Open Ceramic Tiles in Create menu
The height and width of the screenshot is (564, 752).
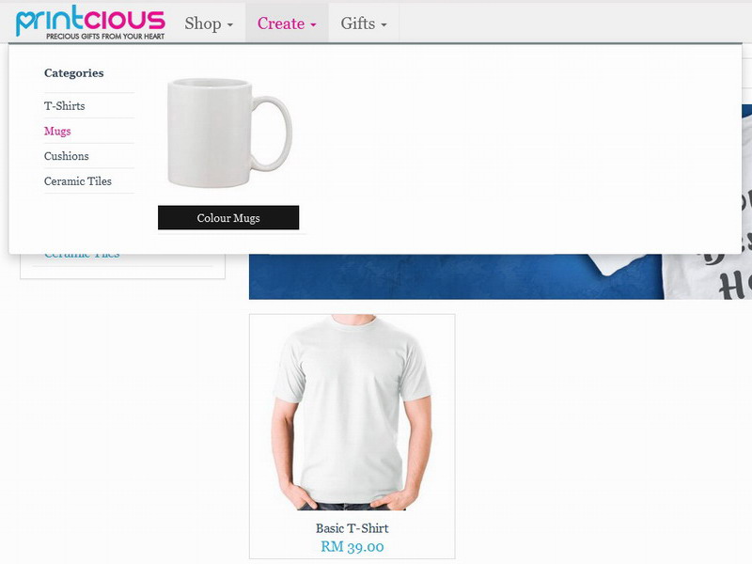(x=78, y=180)
